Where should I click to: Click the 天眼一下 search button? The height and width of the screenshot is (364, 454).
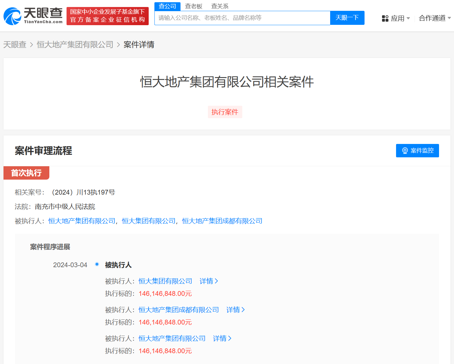point(347,18)
